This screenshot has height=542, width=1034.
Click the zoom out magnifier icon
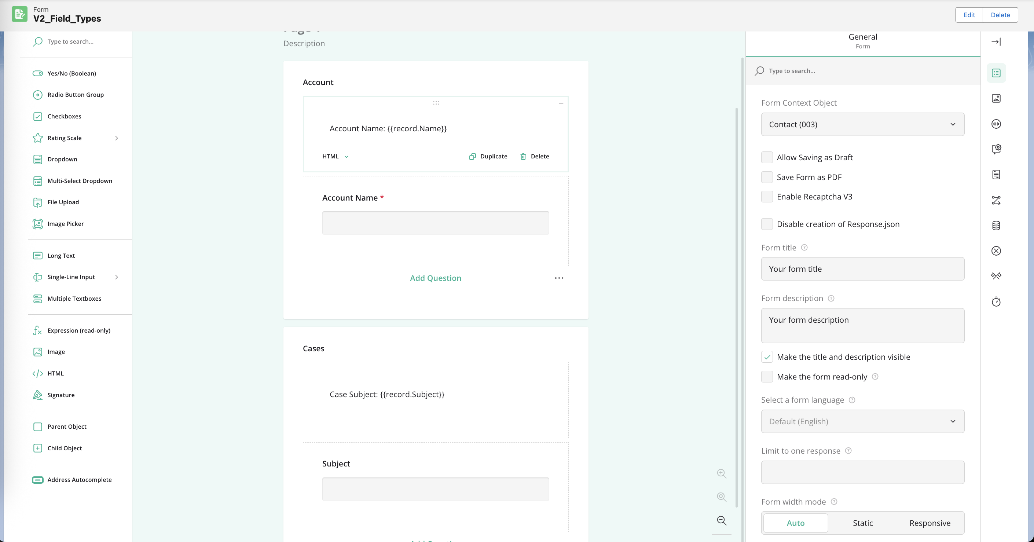[x=721, y=521]
